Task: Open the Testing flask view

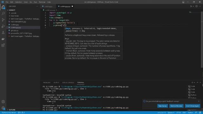Action: [3, 32]
